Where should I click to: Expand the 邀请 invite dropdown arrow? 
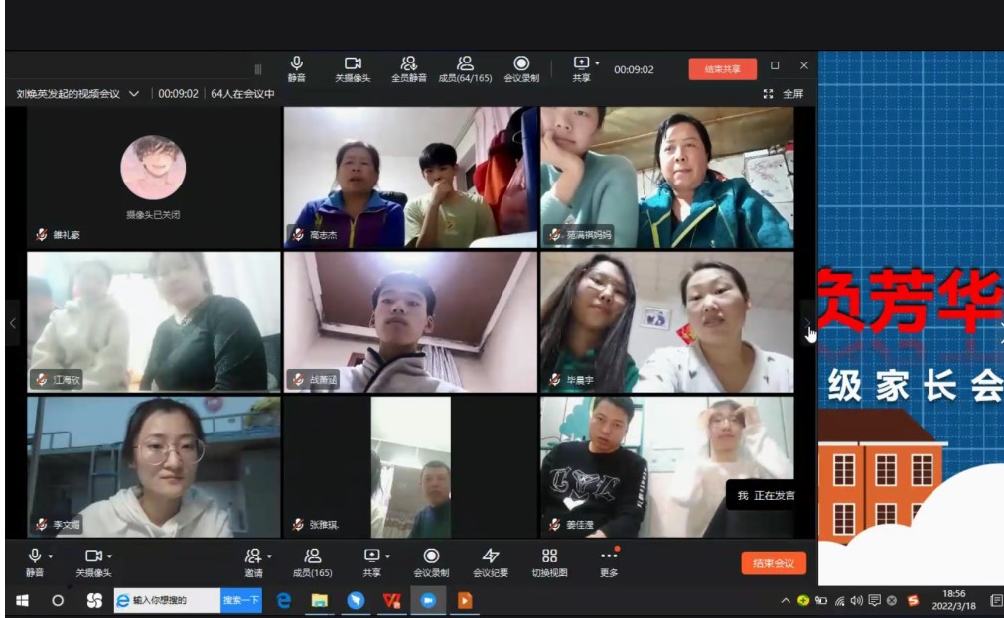[268, 556]
